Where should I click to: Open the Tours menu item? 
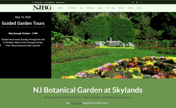coord(81,8)
